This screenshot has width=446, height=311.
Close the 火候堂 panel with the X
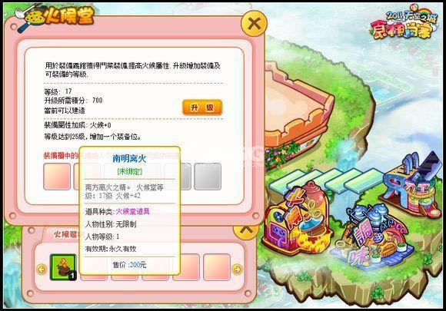coord(254,24)
